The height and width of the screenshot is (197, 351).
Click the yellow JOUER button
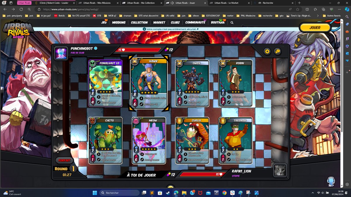coord(315,28)
